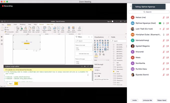Collapse Zoom participants panel chevron
Viewport: 170px width, 103px height.
[131, 6]
